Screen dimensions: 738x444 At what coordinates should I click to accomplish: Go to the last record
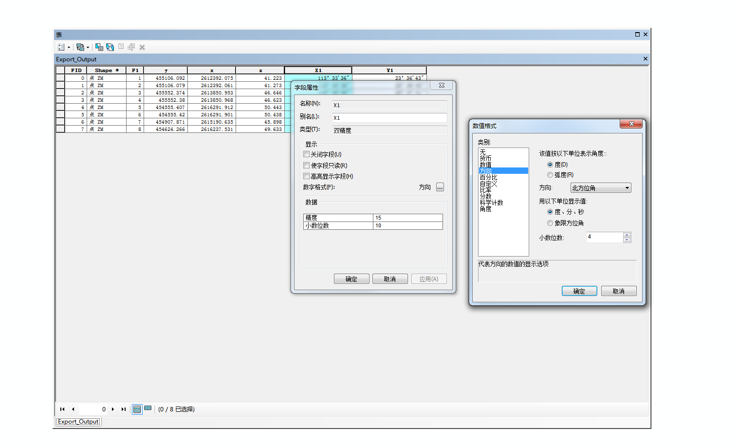tap(124, 409)
